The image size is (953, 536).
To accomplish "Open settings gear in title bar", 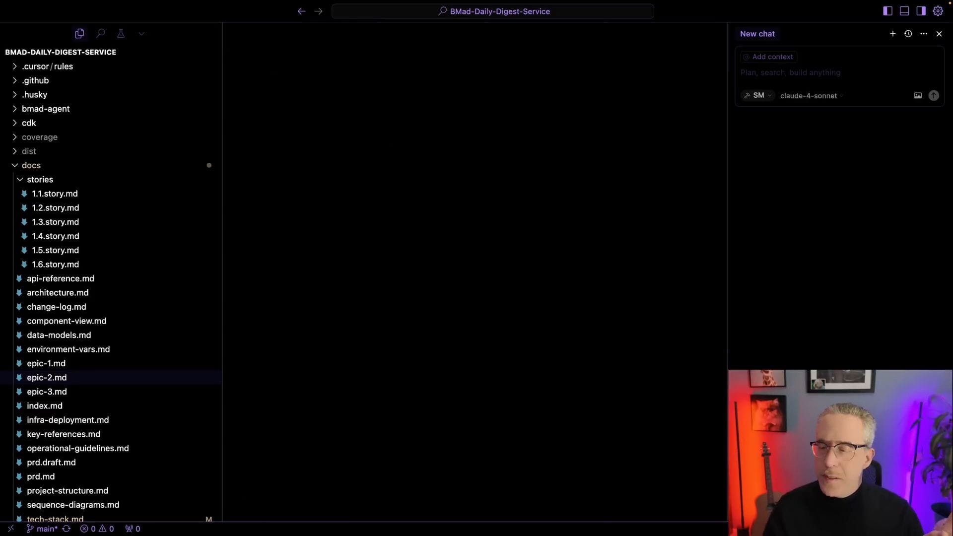I will coord(938,11).
